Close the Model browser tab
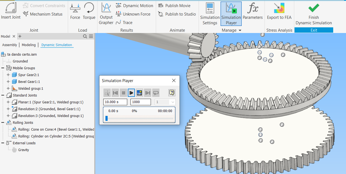 coord(14,36)
